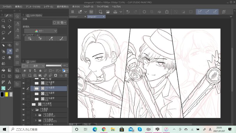The height and width of the screenshot is (133, 236).
Task: Open the 通常 blending mode dropdown
Action: pyautogui.click(x=37, y=66)
